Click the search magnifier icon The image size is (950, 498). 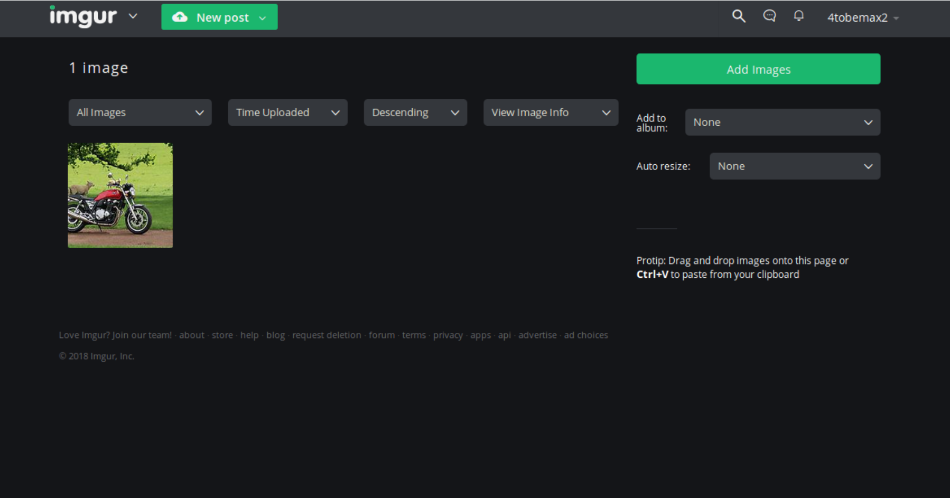(x=739, y=16)
